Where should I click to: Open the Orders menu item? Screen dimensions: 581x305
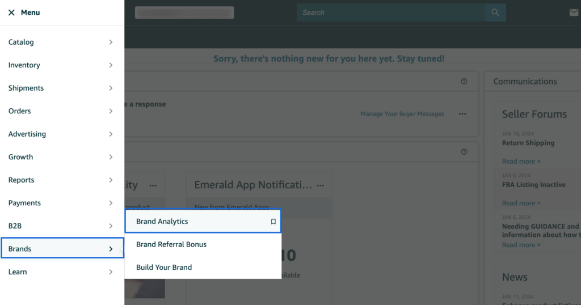coord(62,111)
